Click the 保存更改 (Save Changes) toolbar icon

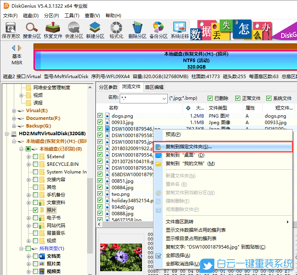coord(11,29)
